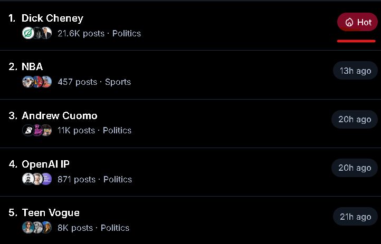Click the bearded man avatar under OpenAI IP

(28, 179)
